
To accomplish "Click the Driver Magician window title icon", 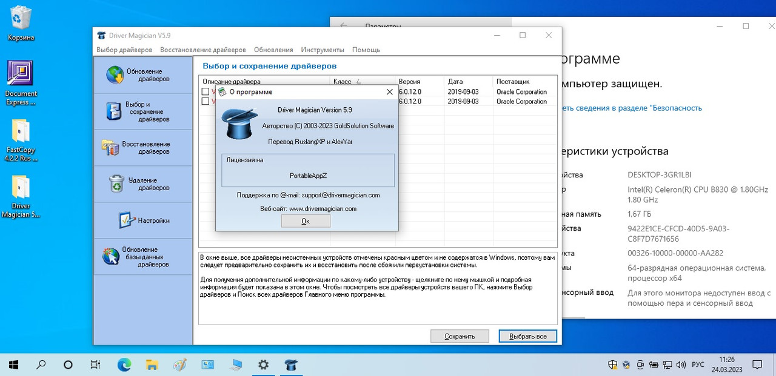I will 101,35.
